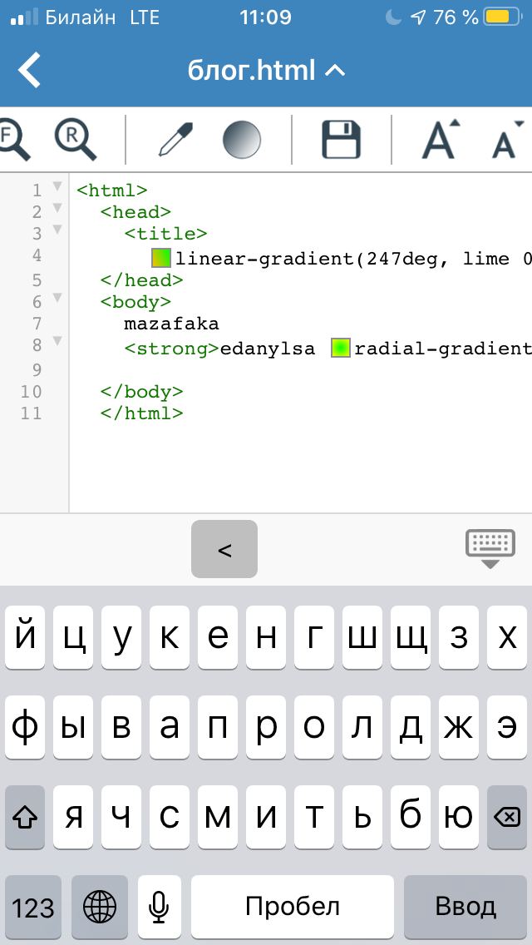Switch to the 123 numeric keyboard
The height and width of the screenshot is (945, 532).
point(33,907)
